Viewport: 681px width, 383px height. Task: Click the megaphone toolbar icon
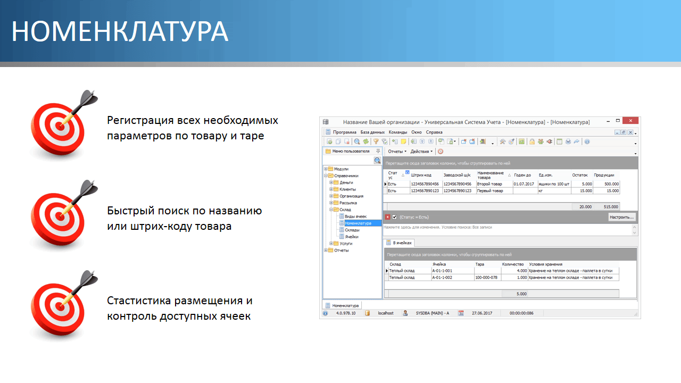(549, 141)
